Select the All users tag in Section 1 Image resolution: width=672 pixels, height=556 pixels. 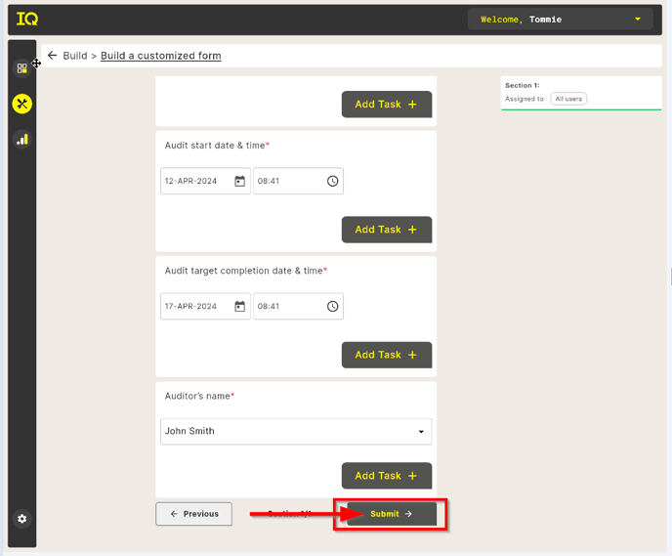(568, 99)
